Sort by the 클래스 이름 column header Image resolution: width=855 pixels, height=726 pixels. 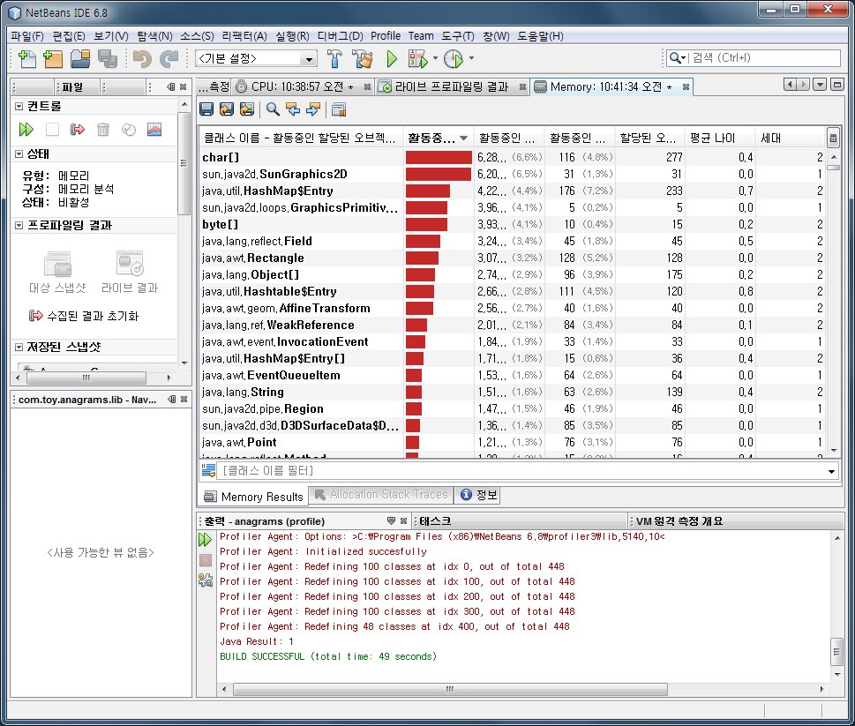301,138
